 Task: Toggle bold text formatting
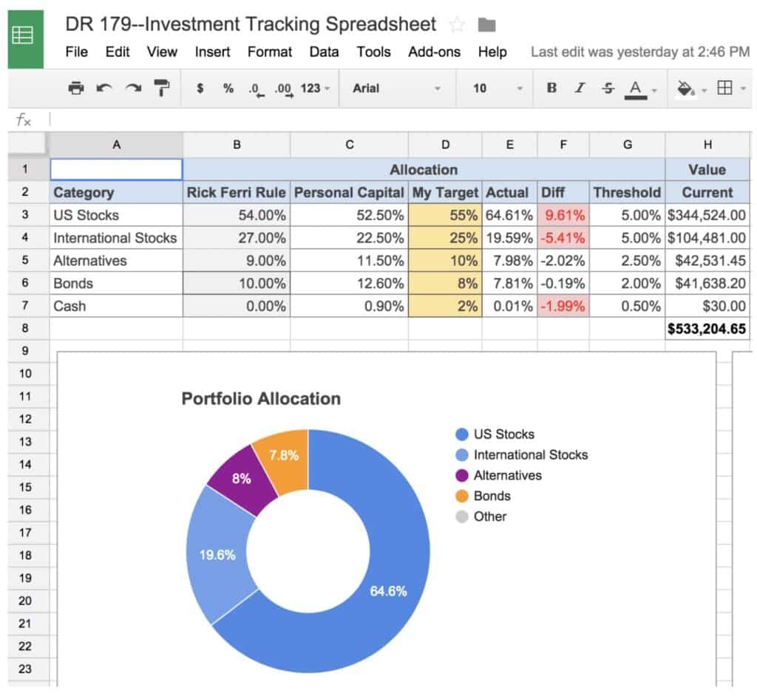551,88
